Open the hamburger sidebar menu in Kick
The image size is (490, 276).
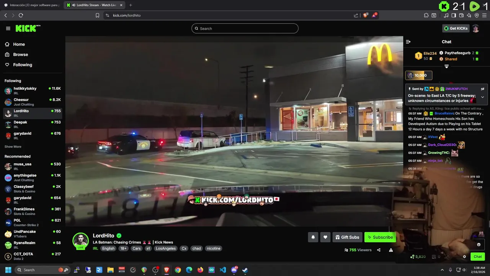point(8,28)
